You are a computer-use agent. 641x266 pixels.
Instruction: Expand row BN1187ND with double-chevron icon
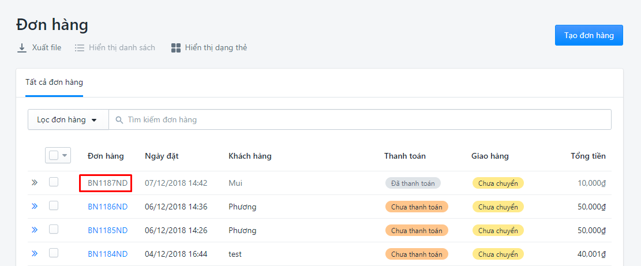(x=35, y=183)
